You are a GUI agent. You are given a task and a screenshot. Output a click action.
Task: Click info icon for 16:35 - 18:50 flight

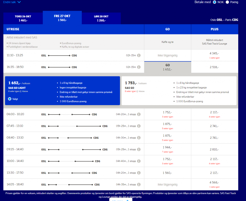pyautogui.click(x=139, y=67)
